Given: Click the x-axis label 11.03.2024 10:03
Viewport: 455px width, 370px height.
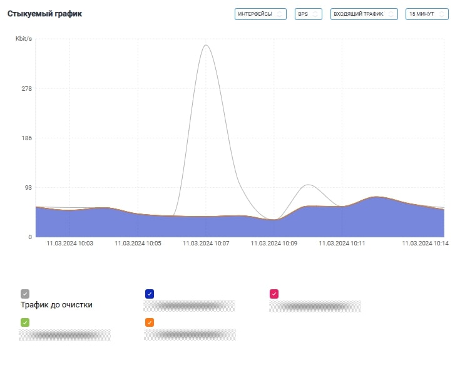Looking at the screenshot, I should (69, 243).
